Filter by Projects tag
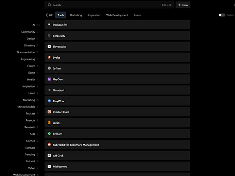 30,120
